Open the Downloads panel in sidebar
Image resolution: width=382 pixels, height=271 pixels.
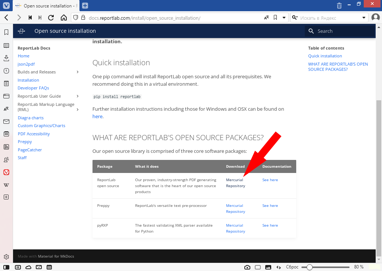6,58
